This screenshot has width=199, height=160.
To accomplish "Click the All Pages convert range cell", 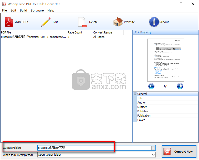I will (99, 37).
